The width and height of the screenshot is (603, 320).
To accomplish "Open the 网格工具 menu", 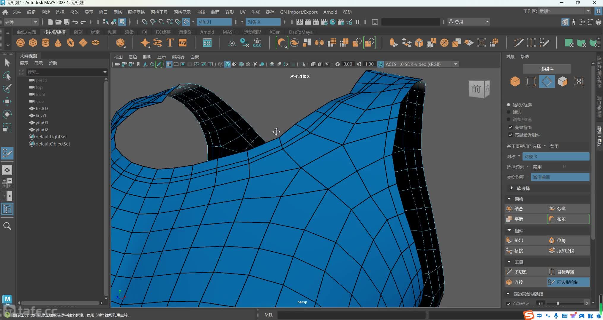I will pos(159,12).
